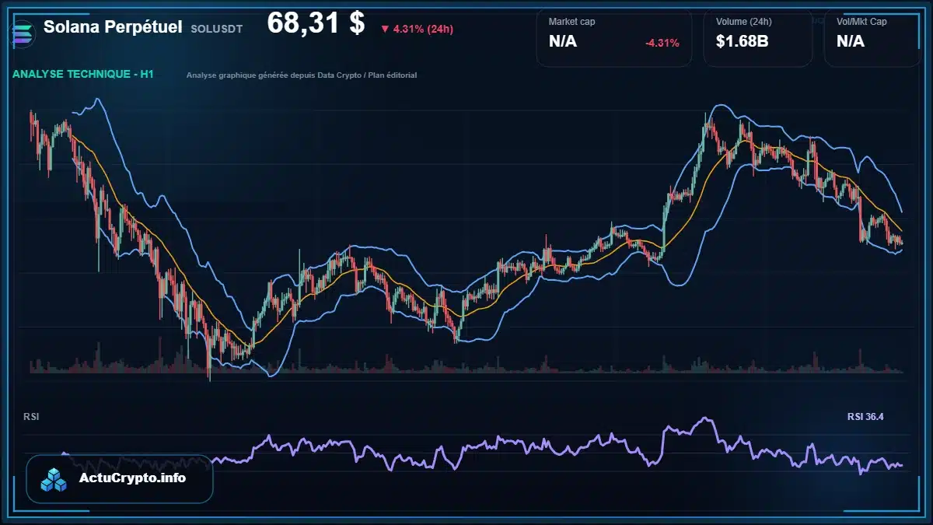The image size is (933, 525).
Task: Click the -4.31% value in Market cap card
Action: (662, 43)
